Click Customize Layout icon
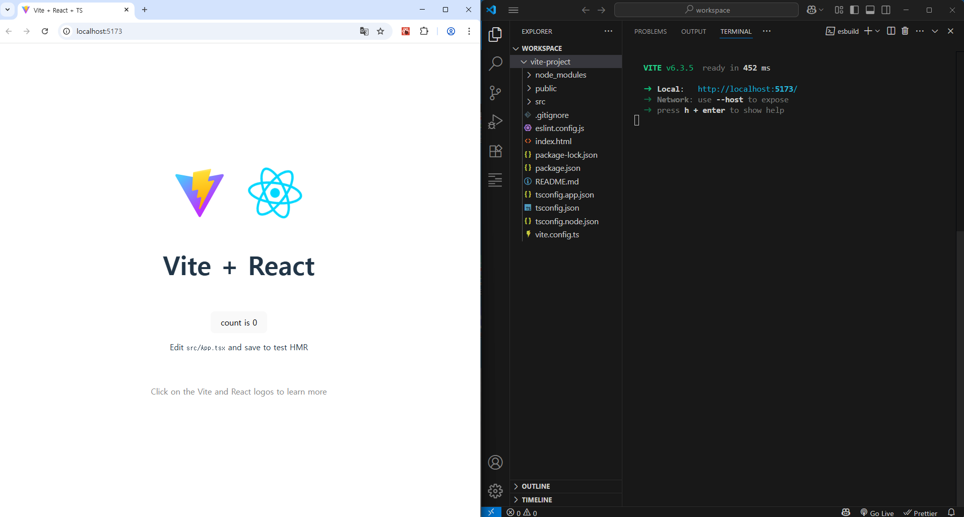This screenshot has width=964, height=517. (x=839, y=10)
